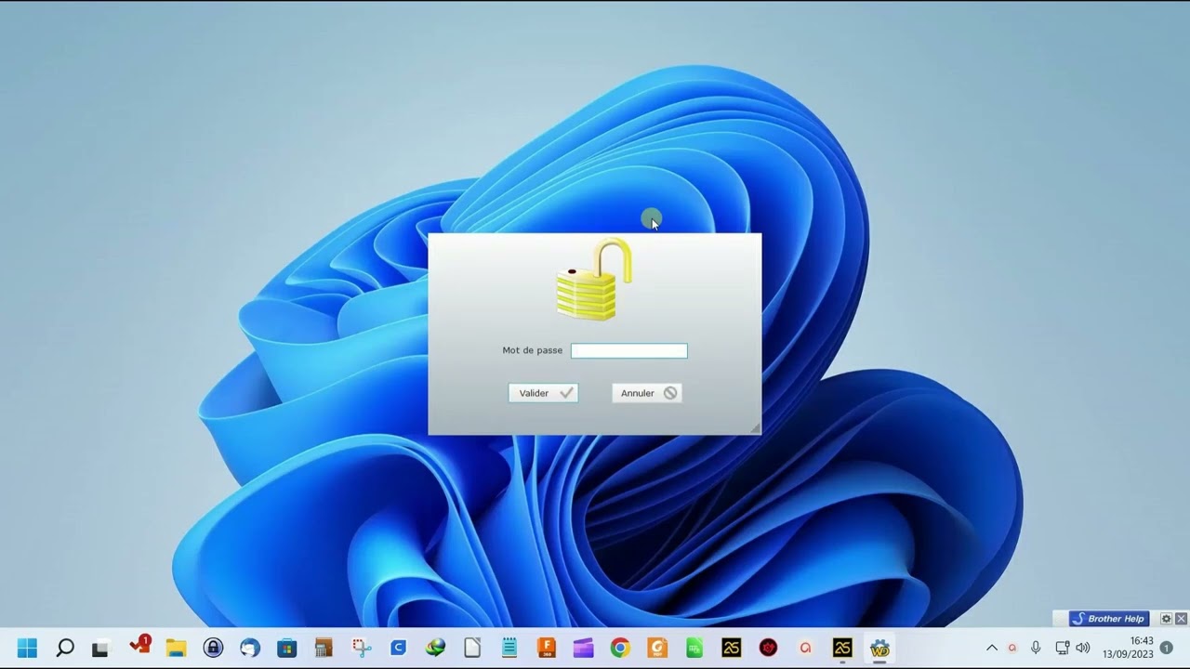Open the dark red circular gear icon
This screenshot has width=1190, height=669.
768,648
